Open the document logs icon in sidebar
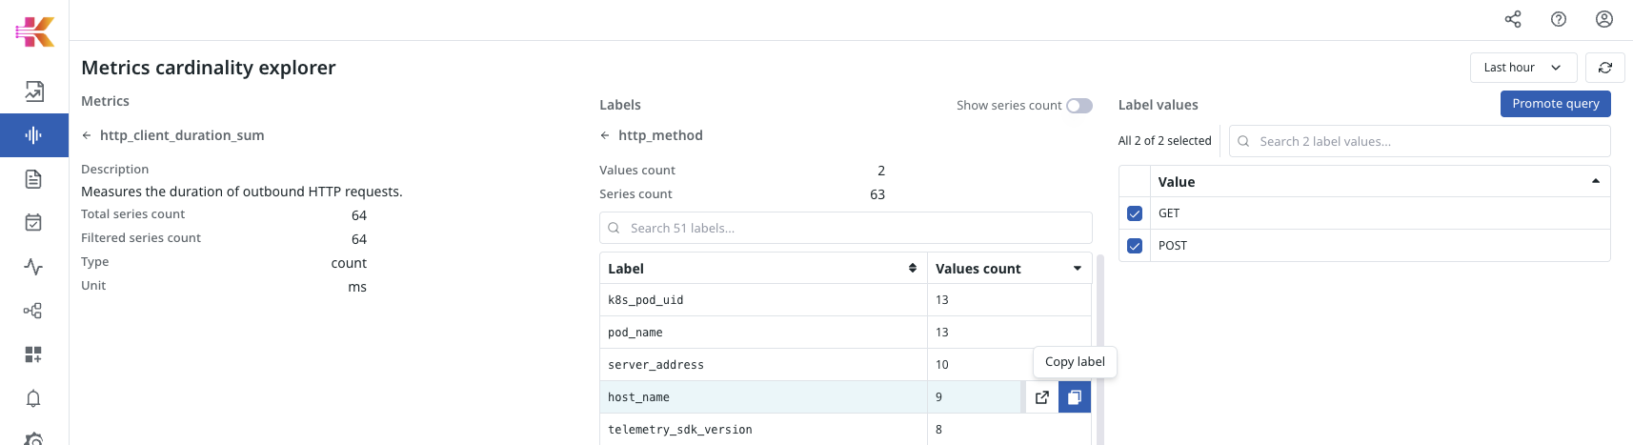1633x445 pixels. (x=33, y=179)
